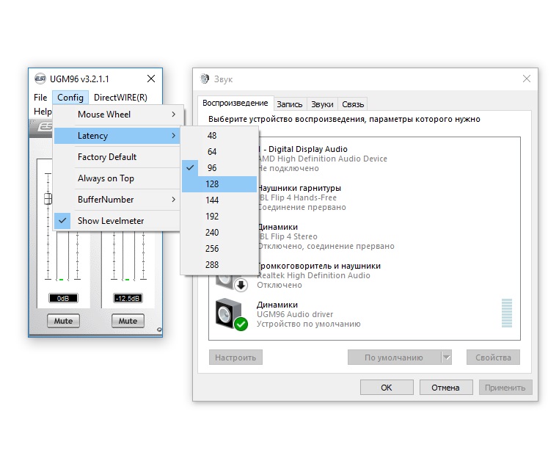Open the File menu in UGM96
Screen dimensions: 559x461
[x=40, y=98]
